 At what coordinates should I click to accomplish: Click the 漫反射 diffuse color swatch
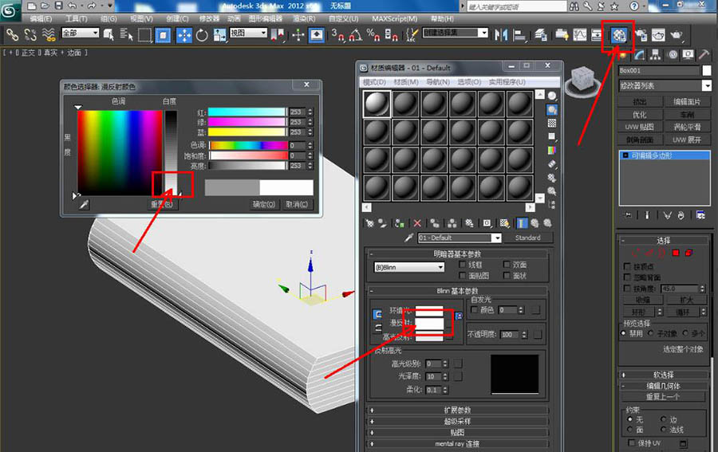click(x=429, y=323)
